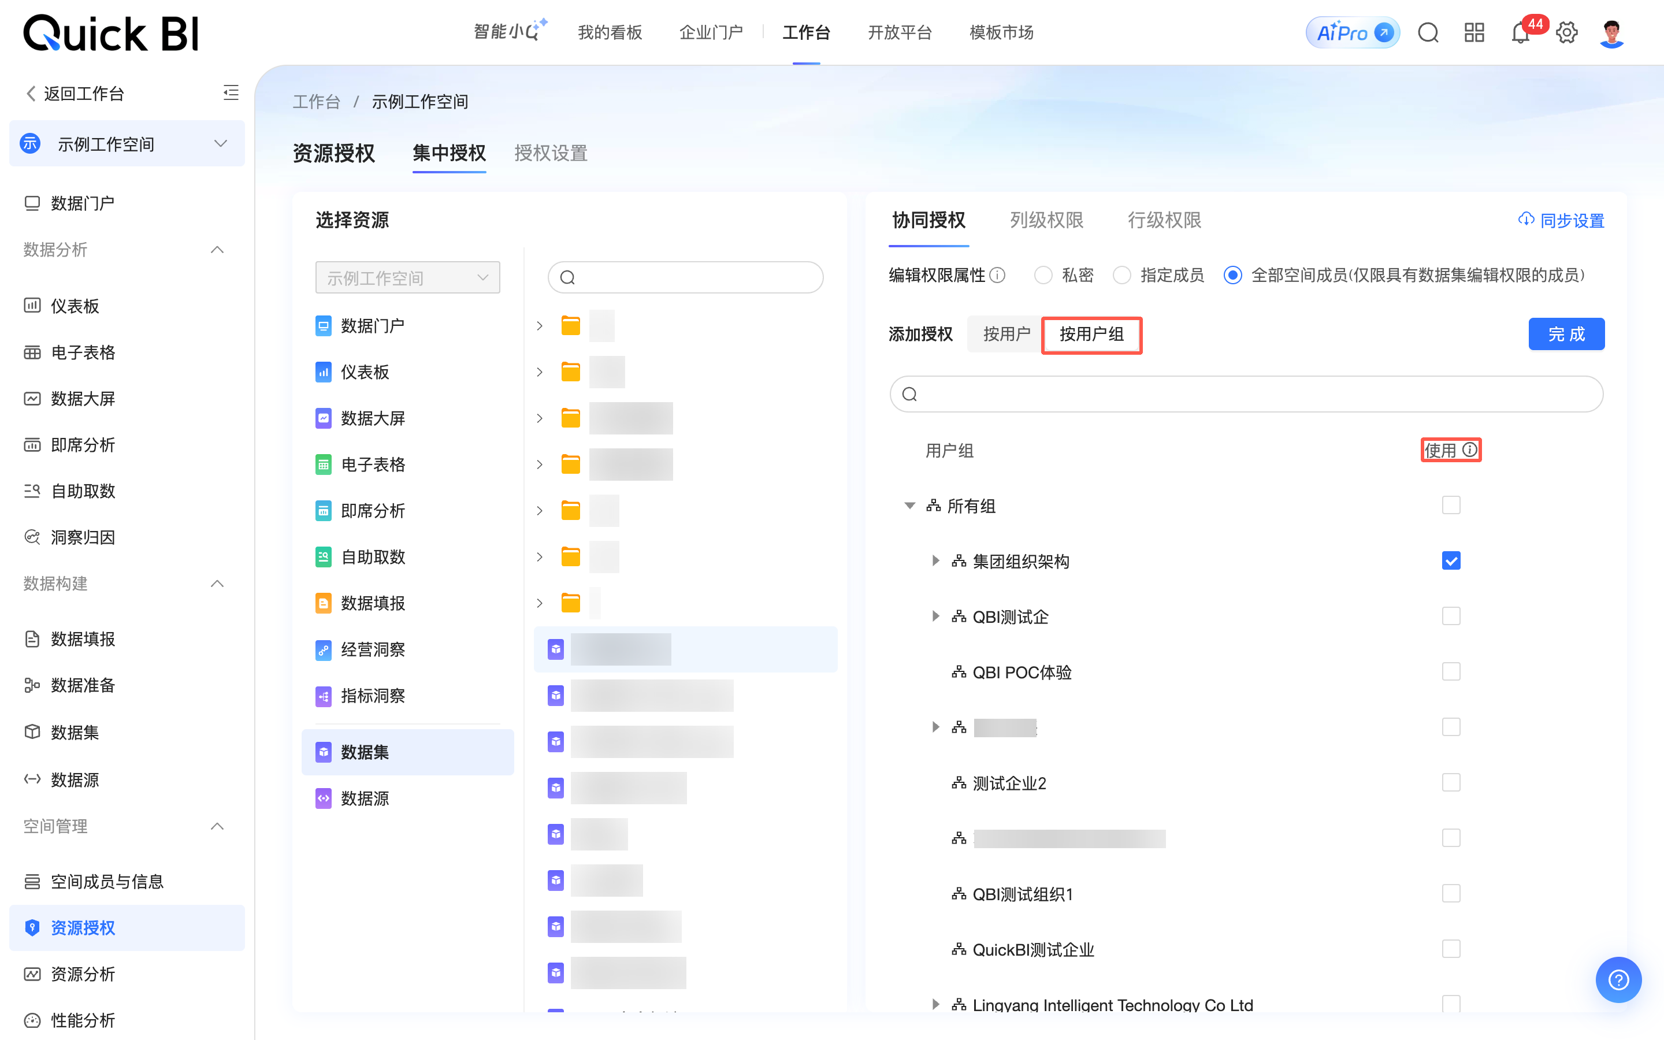Select the 私密 radio option
This screenshot has width=1664, height=1040.
(1044, 275)
